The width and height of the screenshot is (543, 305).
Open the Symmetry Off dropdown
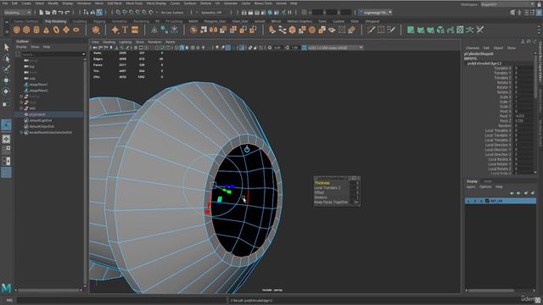[x=212, y=13]
